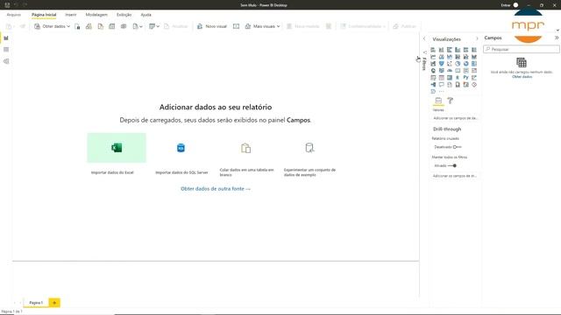Select the 100% stacked column chart visual

[x=474, y=50]
